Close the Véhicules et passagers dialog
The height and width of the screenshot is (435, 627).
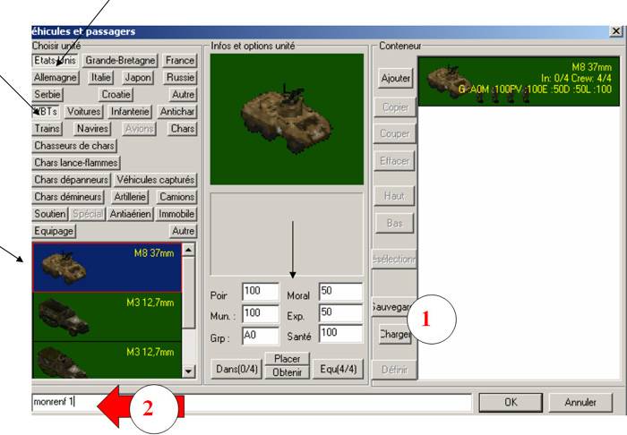pyautogui.click(x=615, y=31)
